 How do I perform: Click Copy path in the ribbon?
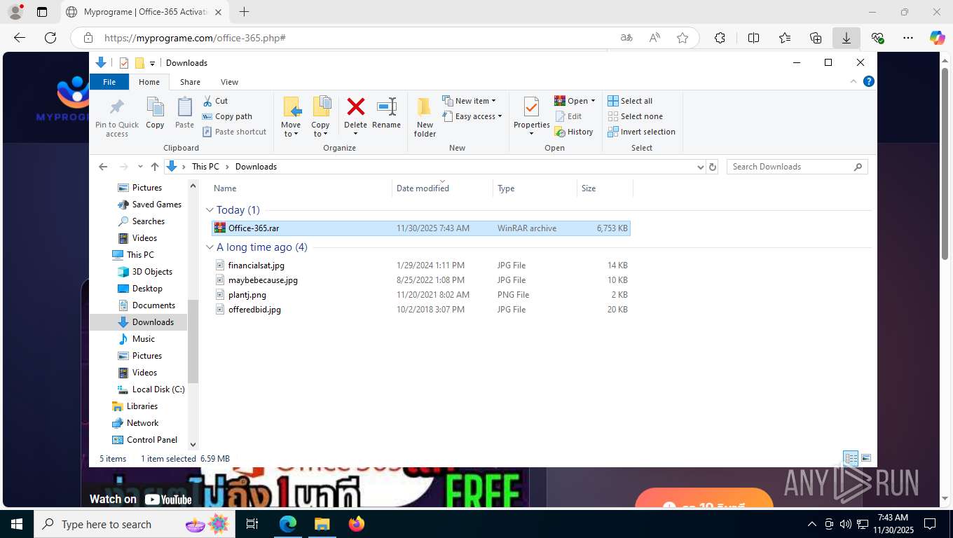tap(227, 116)
